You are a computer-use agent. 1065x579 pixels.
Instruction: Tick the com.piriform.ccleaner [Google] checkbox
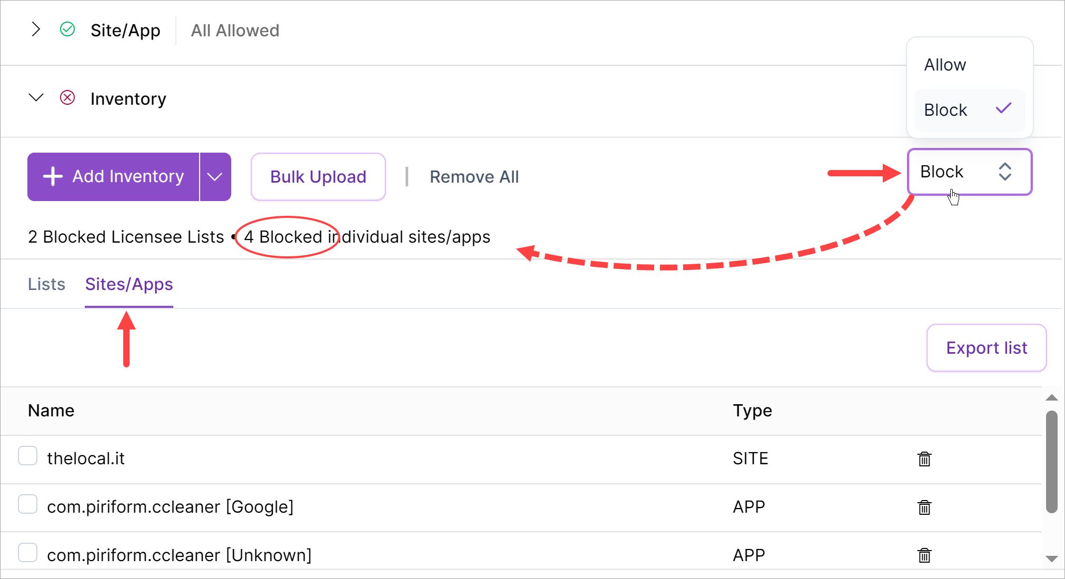tap(27, 504)
